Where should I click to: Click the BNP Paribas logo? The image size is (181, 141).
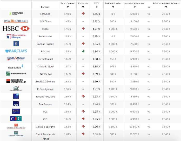(16, 74)
